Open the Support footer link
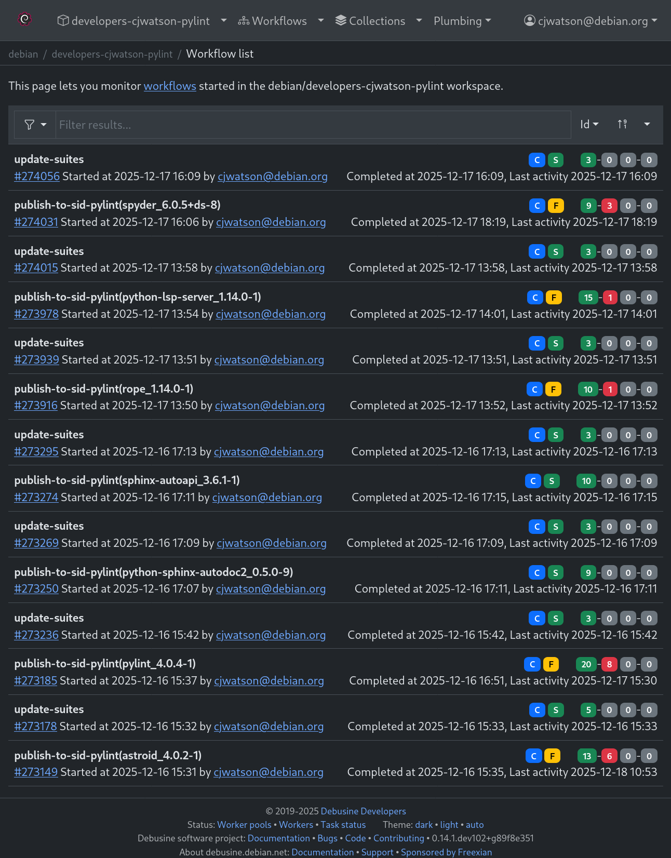Image resolution: width=671 pixels, height=858 pixels. [x=378, y=852]
